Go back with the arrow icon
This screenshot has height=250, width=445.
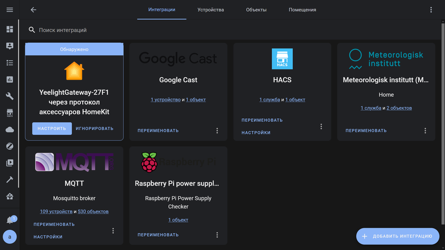pyautogui.click(x=33, y=10)
